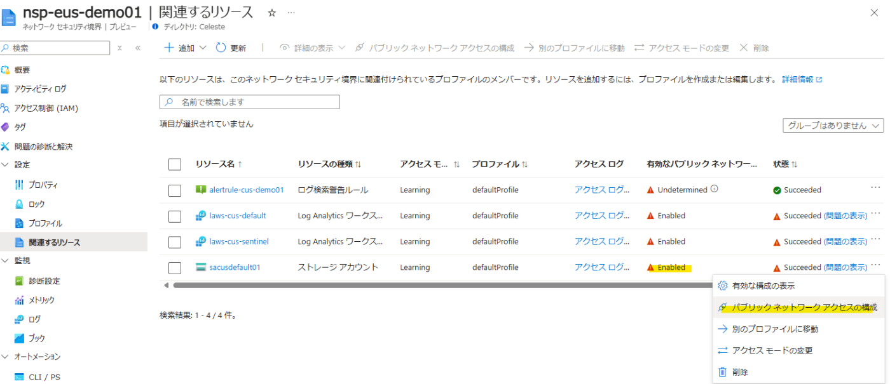Sort by リソースの種類 column header

click(329, 164)
